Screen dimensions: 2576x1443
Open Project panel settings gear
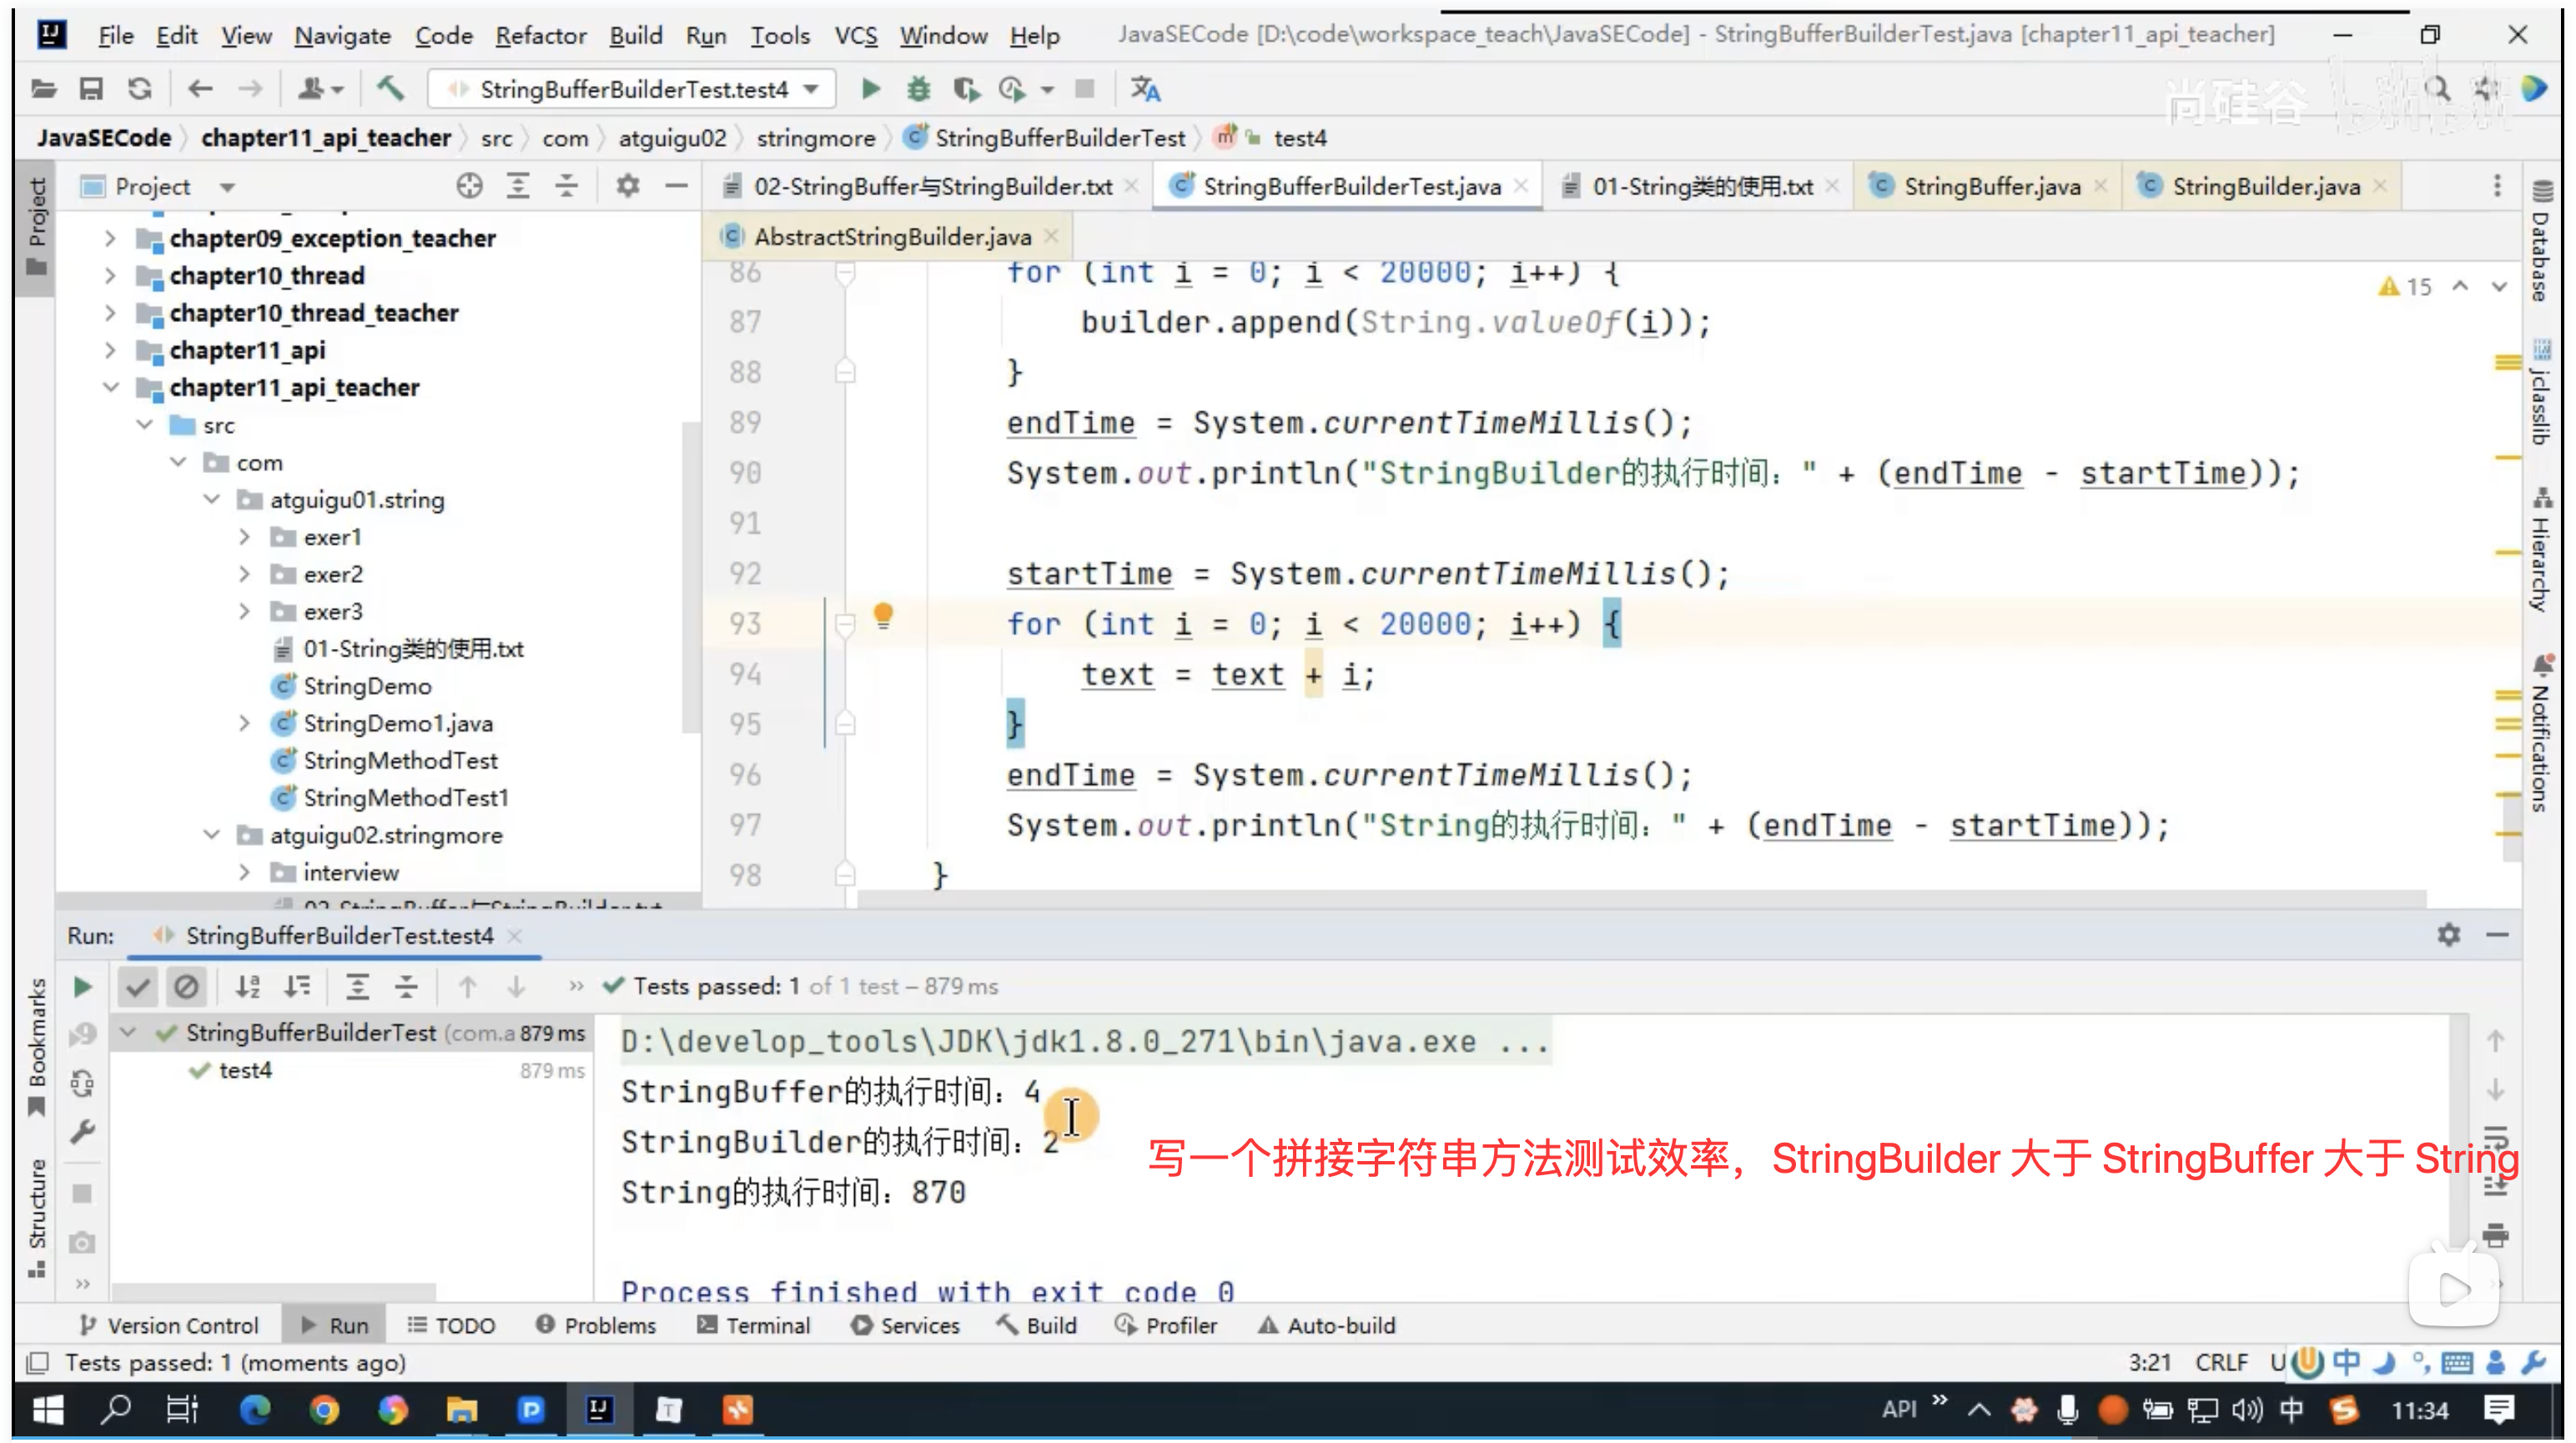coord(627,186)
